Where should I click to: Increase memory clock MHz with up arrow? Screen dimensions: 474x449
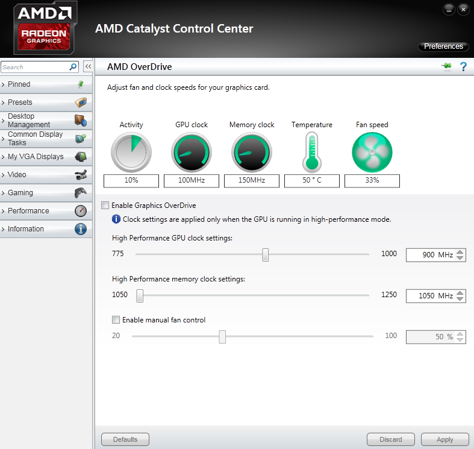[x=460, y=292]
